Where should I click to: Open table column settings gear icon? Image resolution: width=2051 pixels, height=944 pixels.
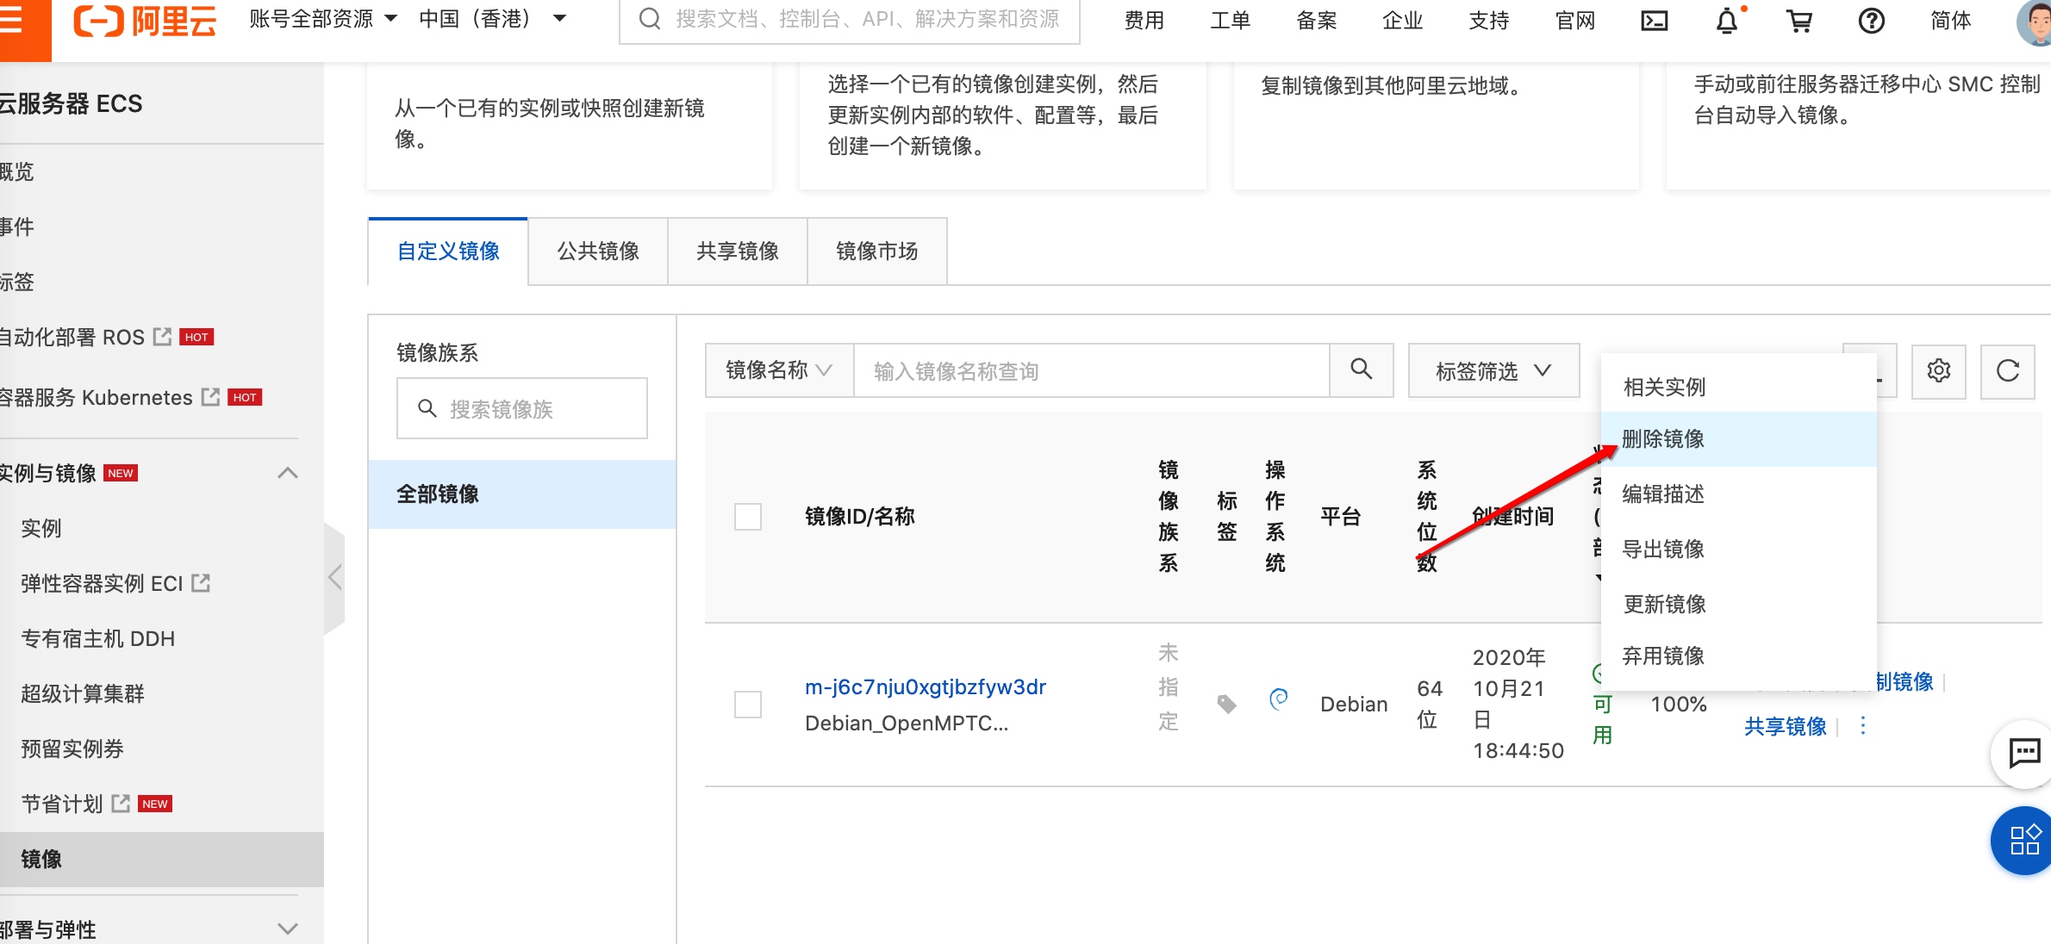pos(1938,371)
